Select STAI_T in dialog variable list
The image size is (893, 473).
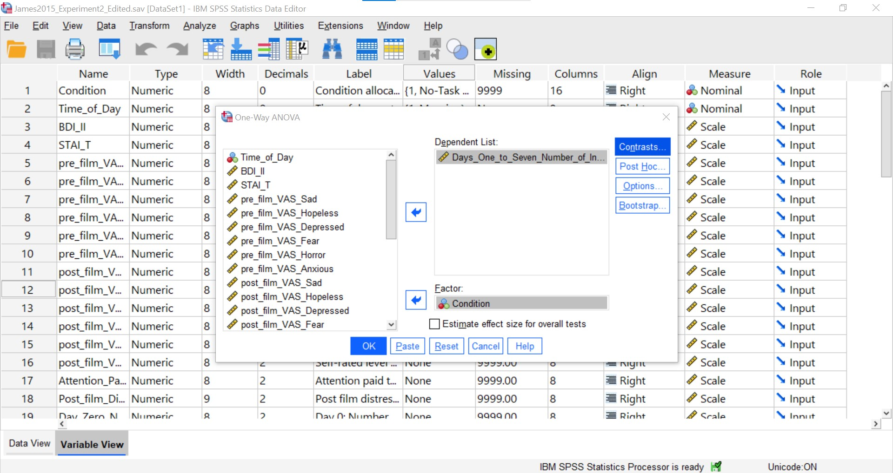(x=255, y=185)
